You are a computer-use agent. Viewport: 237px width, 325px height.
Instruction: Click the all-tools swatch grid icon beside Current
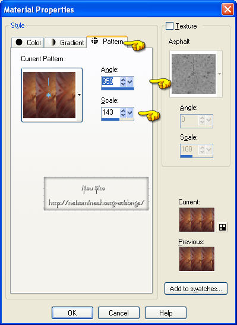tap(222, 227)
